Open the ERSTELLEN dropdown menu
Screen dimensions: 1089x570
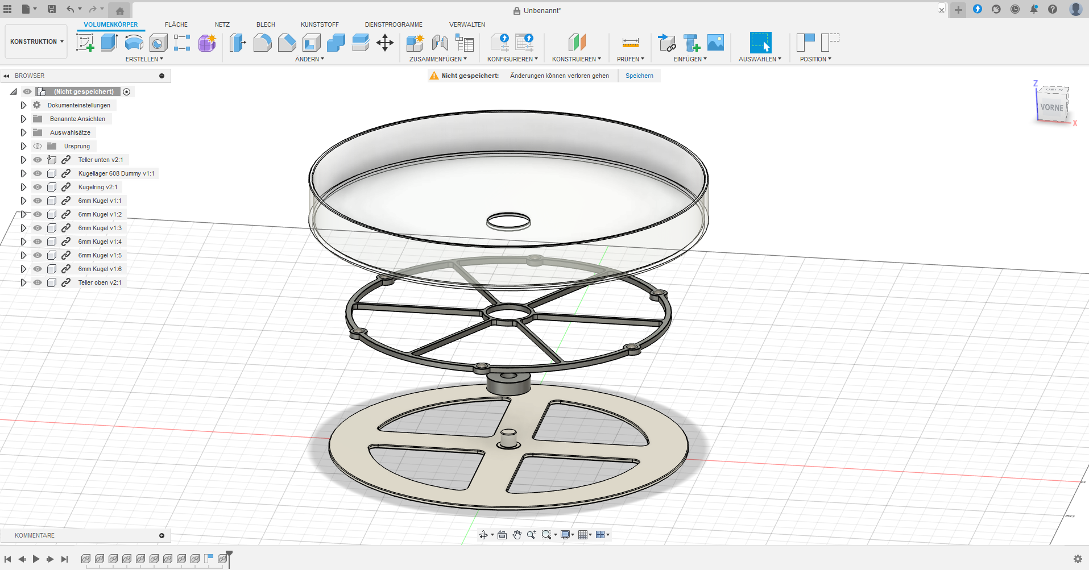click(144, 59)
